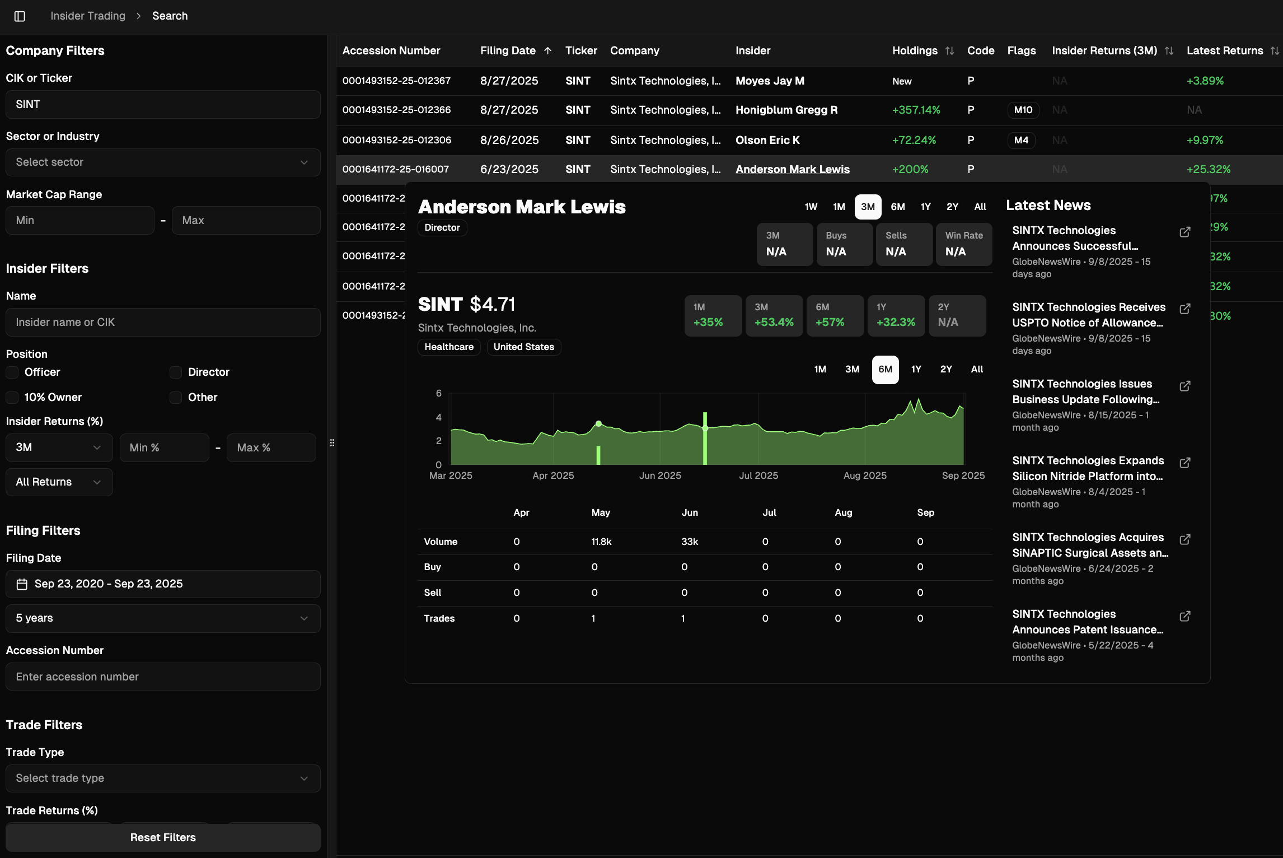
Task: Open external link for 'Announces Patent Issuance' news
Action: click(1185, 616)
